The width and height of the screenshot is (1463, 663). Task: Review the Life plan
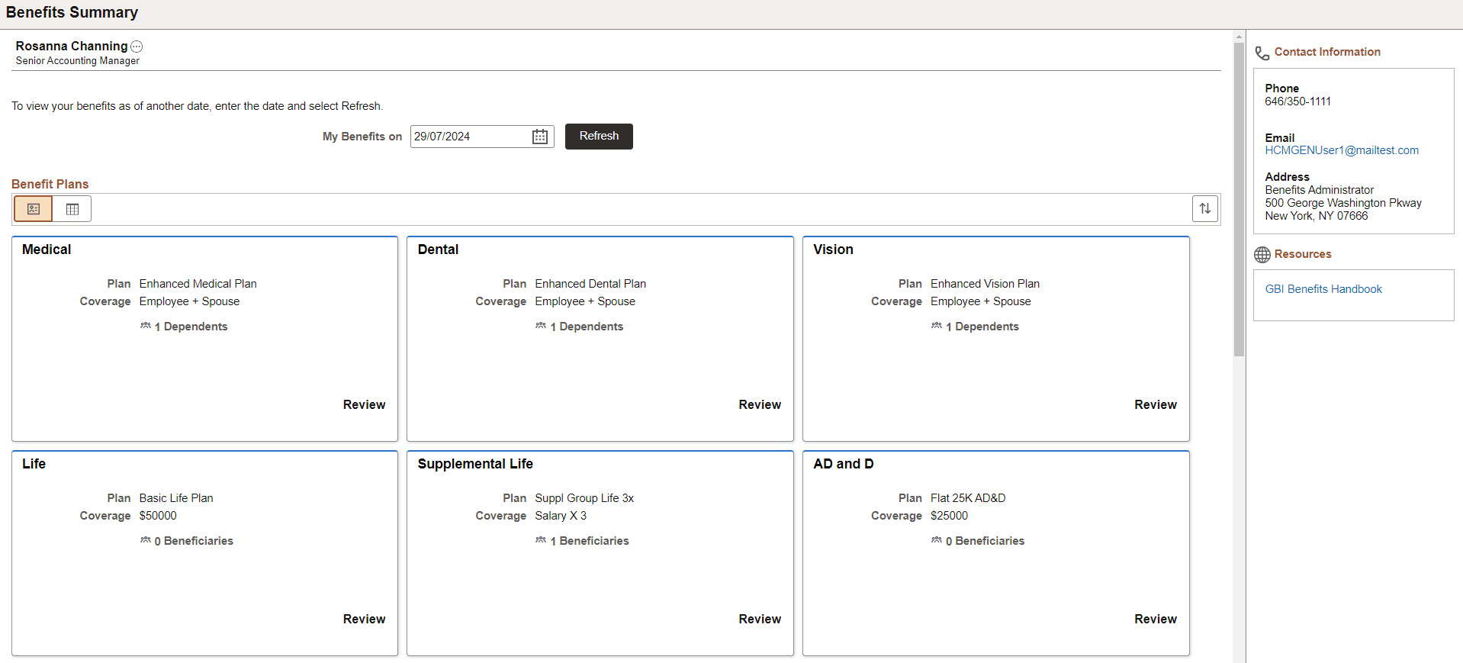[364, 620]
